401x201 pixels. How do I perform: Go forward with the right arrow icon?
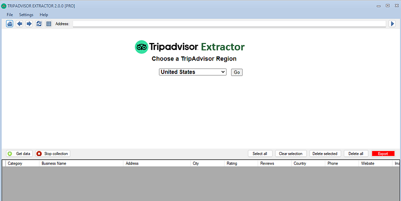29,23
